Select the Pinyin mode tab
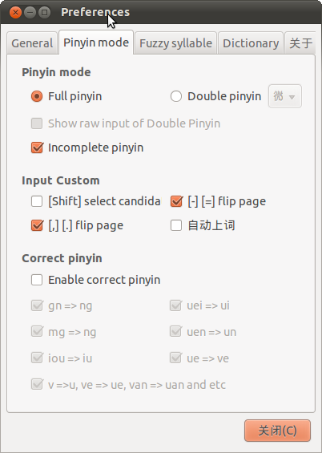This screenshot has width=322, height=453. (x=96, y=42)
